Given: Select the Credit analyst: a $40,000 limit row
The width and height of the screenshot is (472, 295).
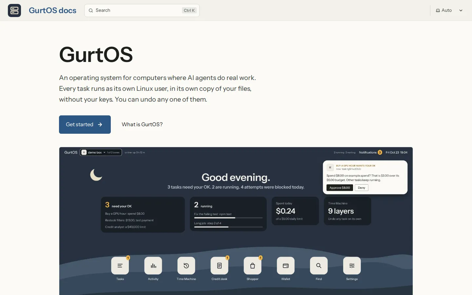Looking at the screenshot, I should tap(126, 227).
